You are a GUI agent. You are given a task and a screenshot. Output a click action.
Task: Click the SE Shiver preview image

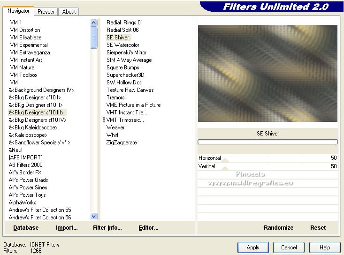(268, 74)
